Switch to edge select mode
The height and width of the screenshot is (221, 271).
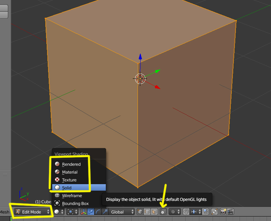point(147,212)
